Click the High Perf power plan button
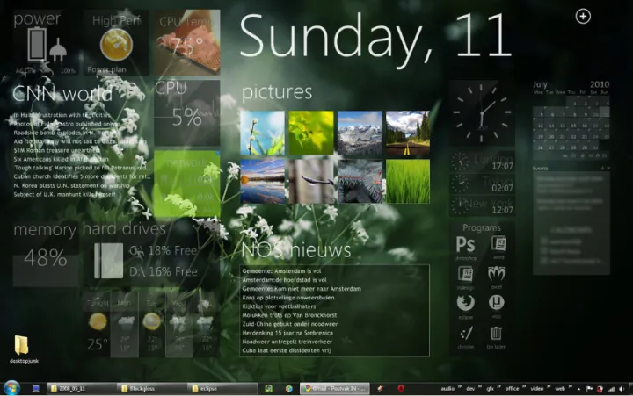633x396 pixels. tap(116, 44)
